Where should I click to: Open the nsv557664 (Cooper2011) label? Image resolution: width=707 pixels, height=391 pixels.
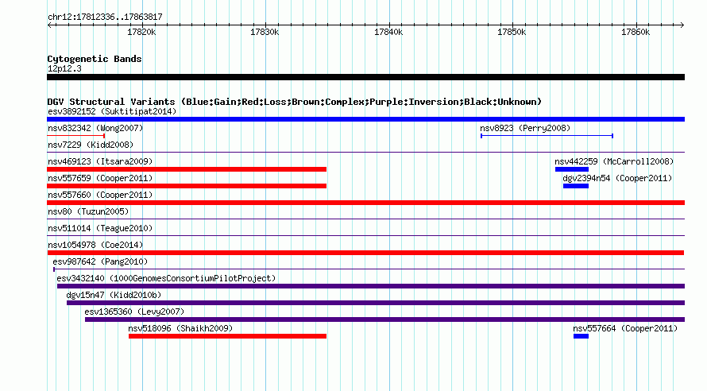pyautogui.click(x=625, y=328)
